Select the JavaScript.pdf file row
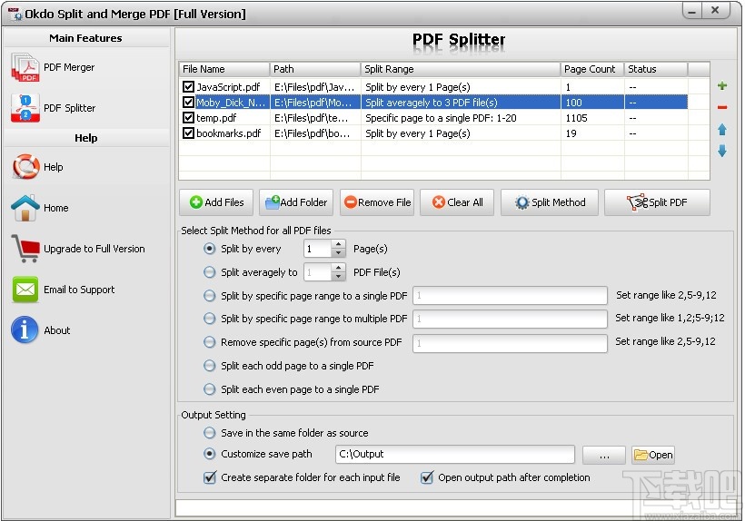745x521 pixels. tap(433, 87)
